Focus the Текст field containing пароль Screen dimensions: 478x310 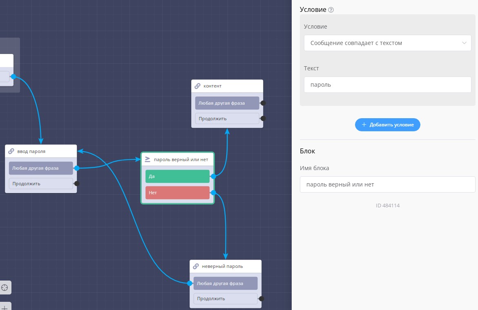pyautogui.click(x=387, y=85)
